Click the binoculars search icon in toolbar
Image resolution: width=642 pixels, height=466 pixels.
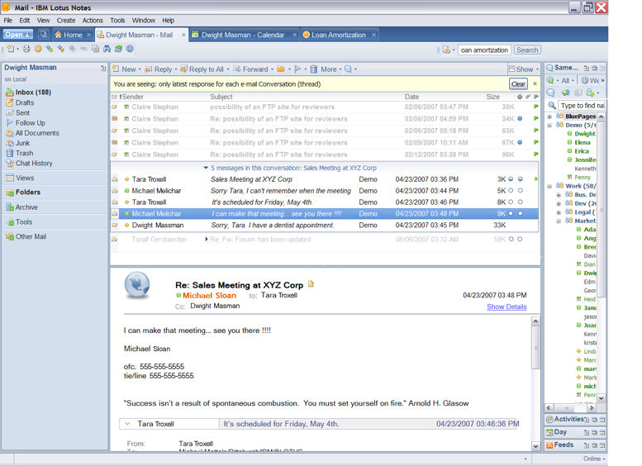point(106,50)
